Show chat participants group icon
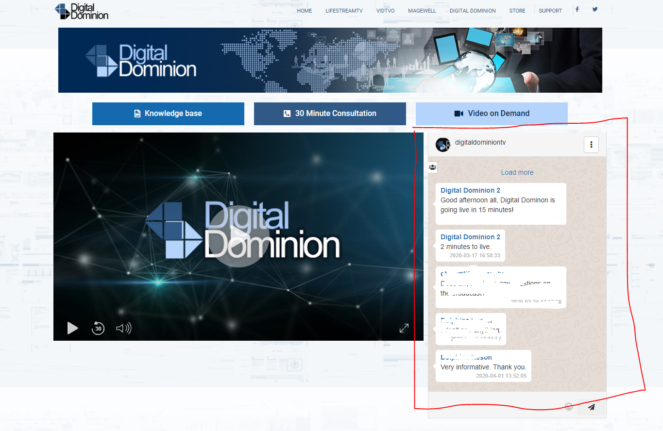The height and width of the screenshot is (431, 663). (432, 167)
